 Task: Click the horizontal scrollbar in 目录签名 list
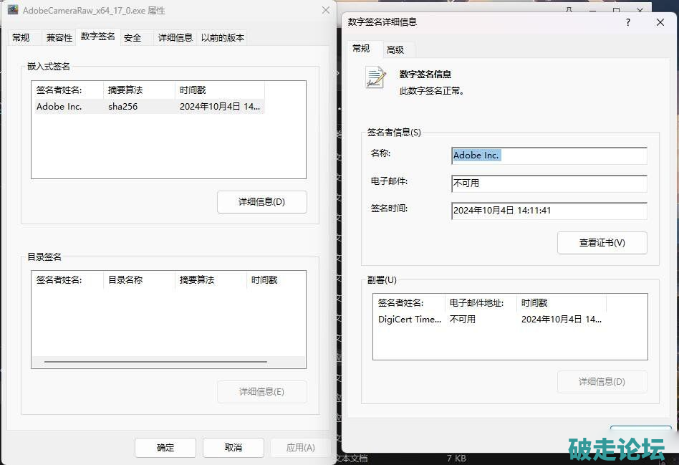pyautogui.click(x=155, y=362)
